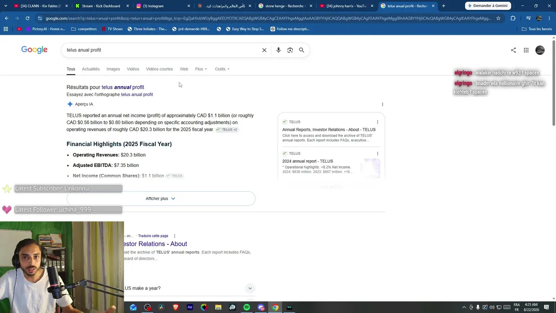Viewport: 556px width, 313px height.
Task: Switch to the Vidéos search tab
Action: [133, 69]
